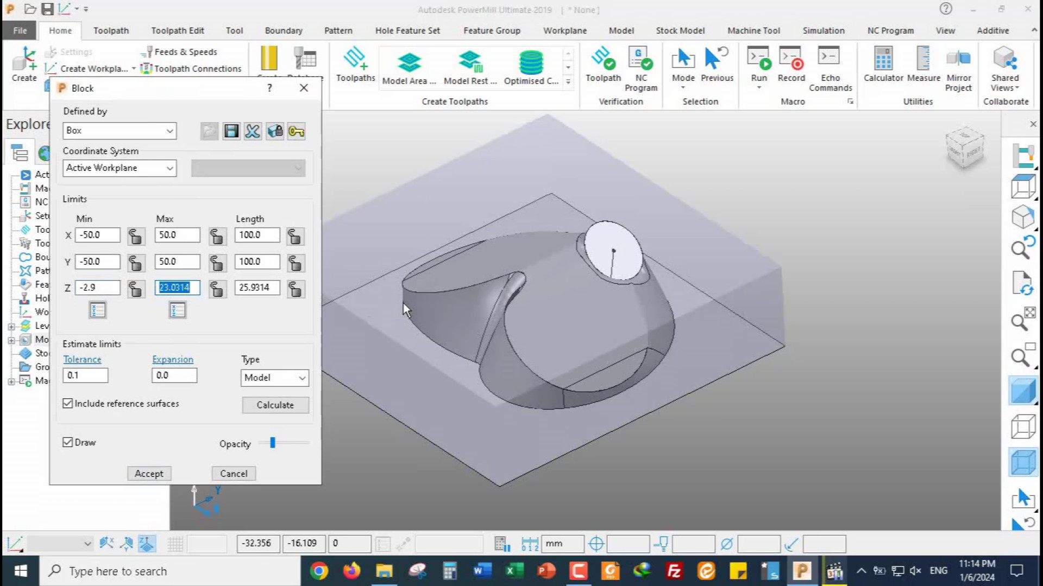Click the Tolerance value field
1043x586 pixels.
[x=85, y=375]
